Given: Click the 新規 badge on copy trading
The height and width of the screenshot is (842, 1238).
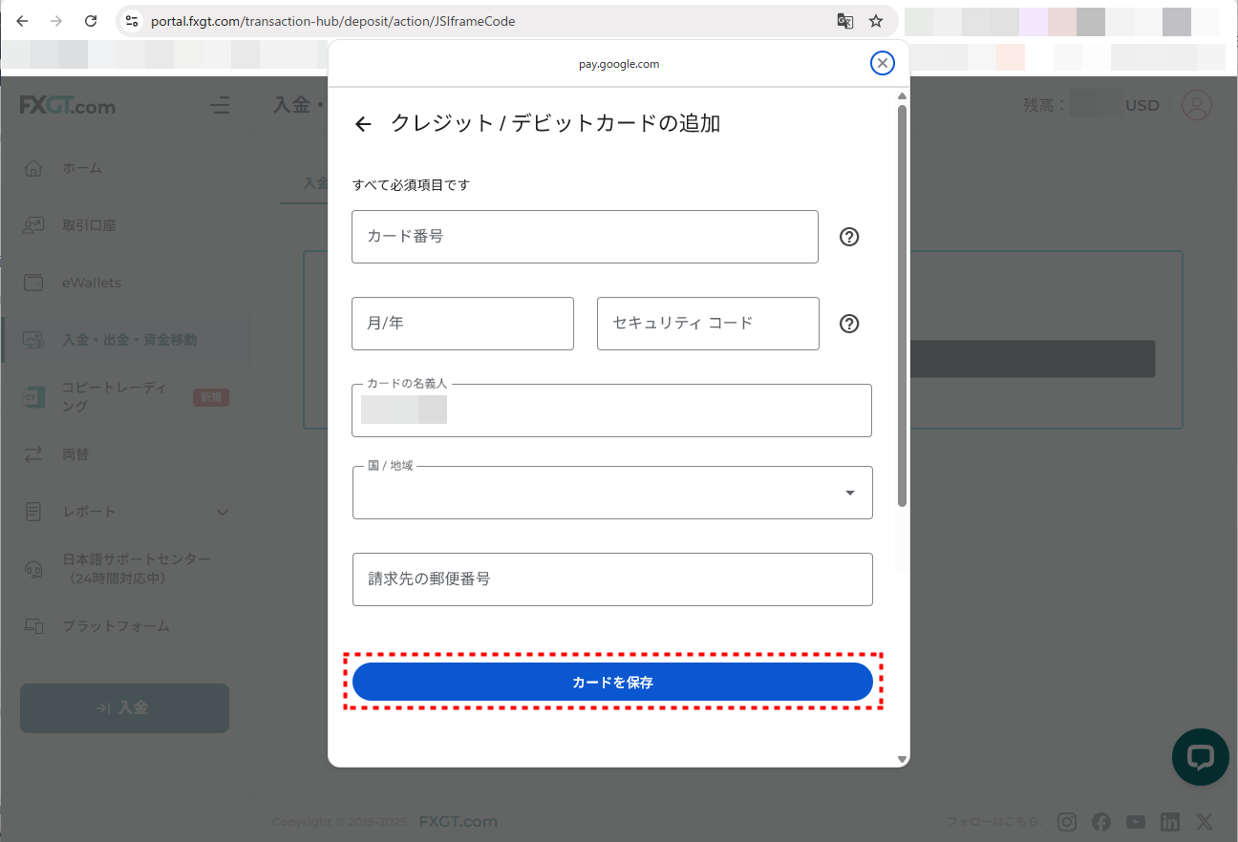Looking at the screenshot, I should 211,397.
